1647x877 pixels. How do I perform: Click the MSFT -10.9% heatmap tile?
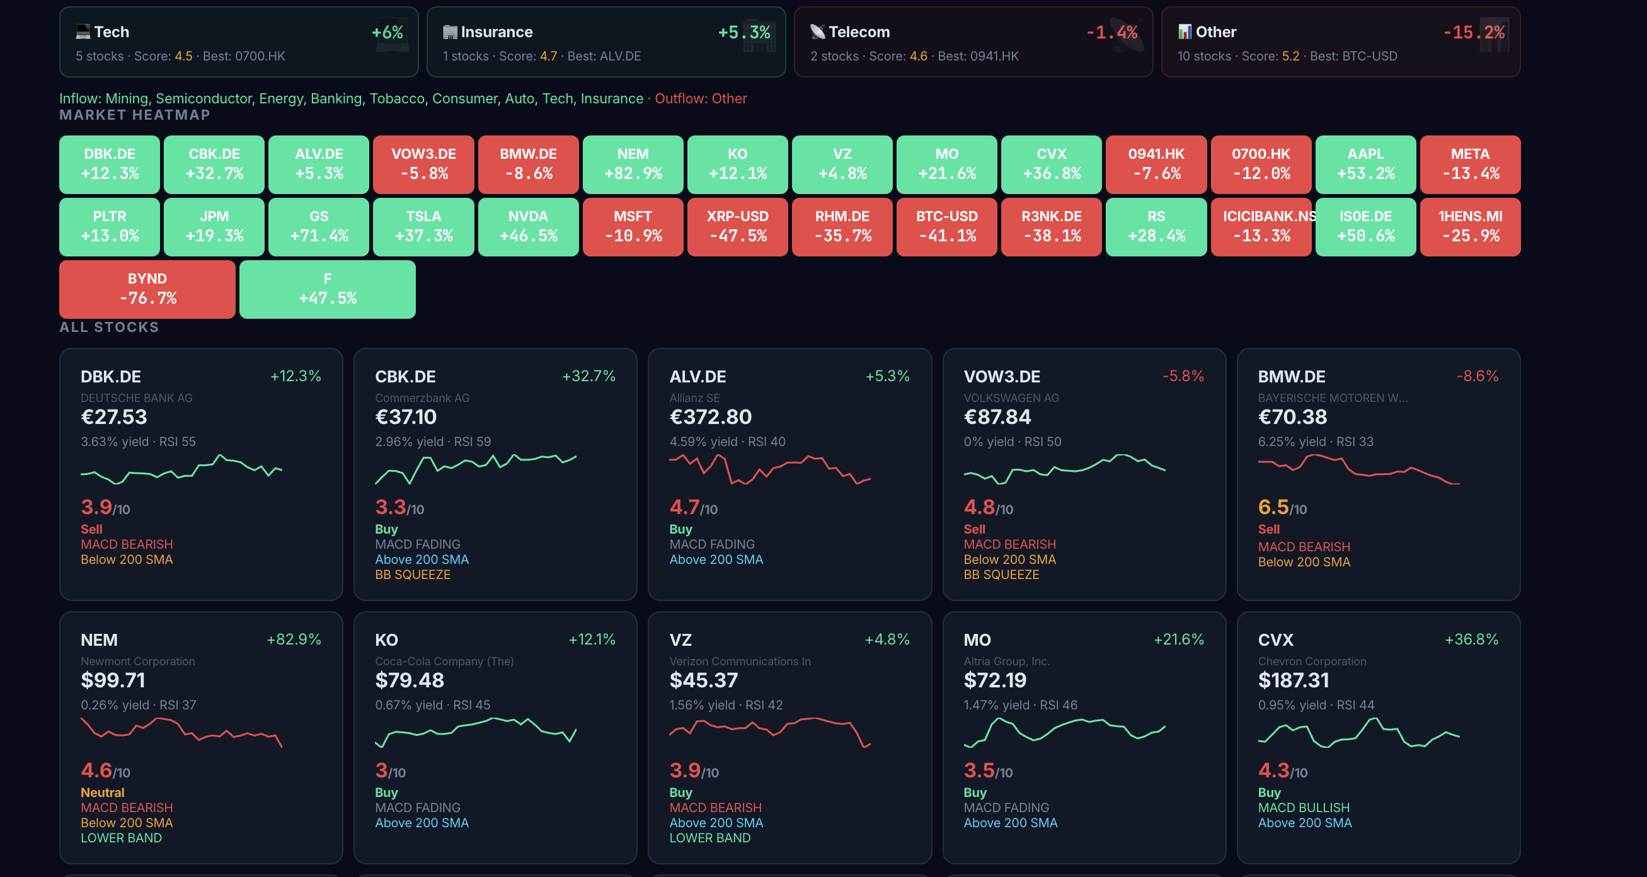click(633, 227)
